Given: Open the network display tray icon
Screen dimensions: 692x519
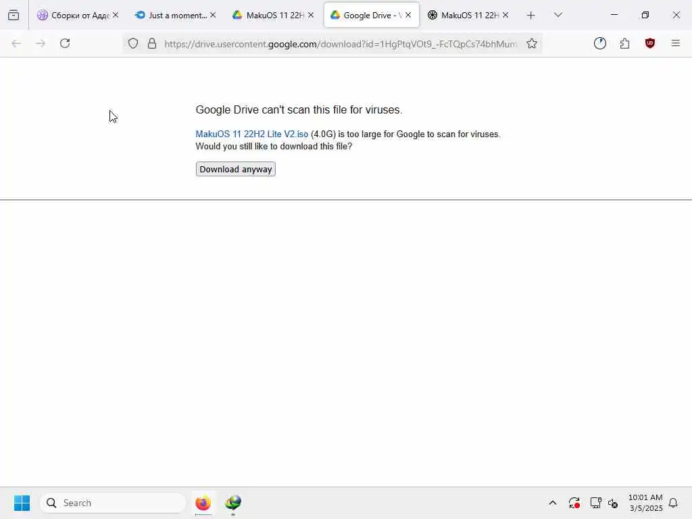Looking at the screenshot, I should click(x=595, y=503).
